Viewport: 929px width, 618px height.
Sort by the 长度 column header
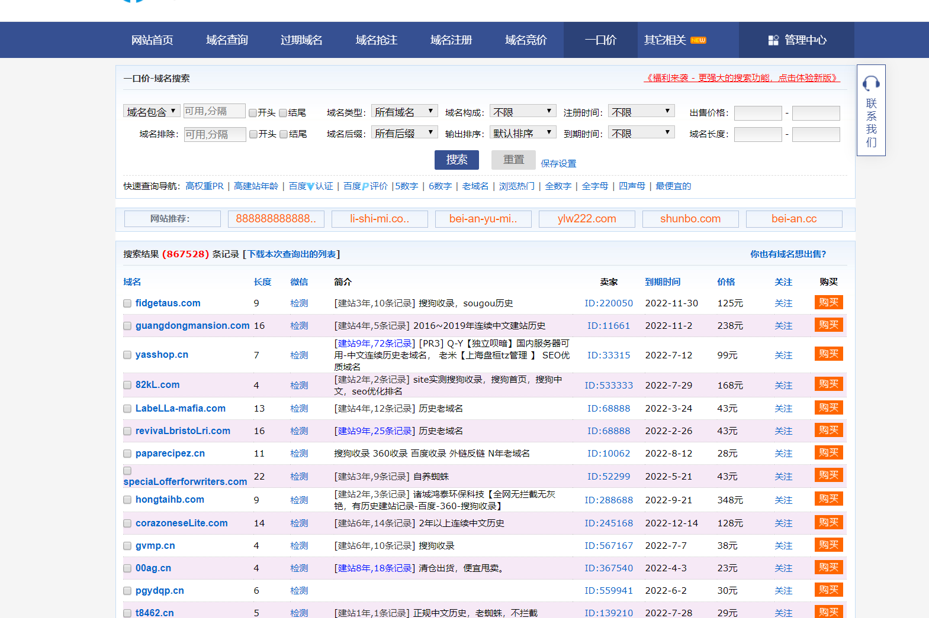[262, 282]
